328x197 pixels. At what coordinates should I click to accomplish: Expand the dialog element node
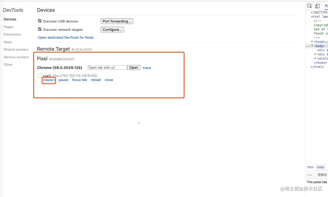click(315, 59)
